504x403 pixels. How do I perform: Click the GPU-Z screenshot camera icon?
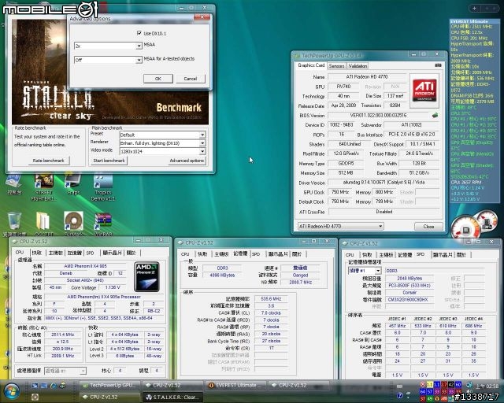[438, 65]
